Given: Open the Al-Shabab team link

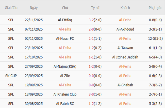Looking at the screenshot, I should tap(125, 85).
